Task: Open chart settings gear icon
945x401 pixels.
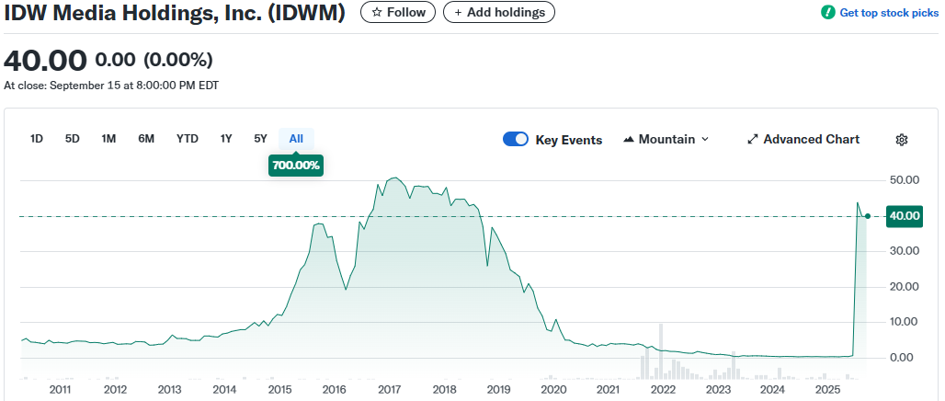Action: (902, 139)
